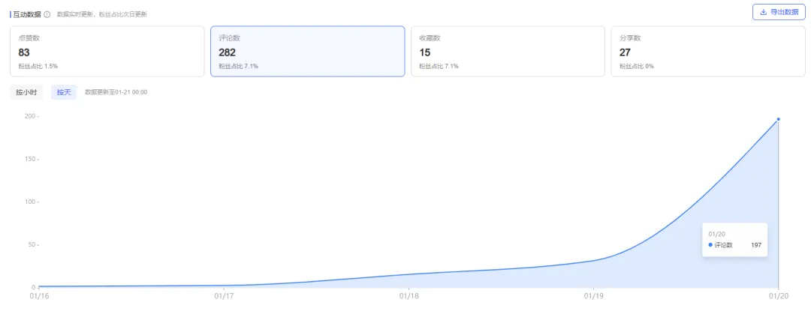Select the 分享数 metric card
The image size is (811, 314).
pyautogui.click(x=708, y=52)
